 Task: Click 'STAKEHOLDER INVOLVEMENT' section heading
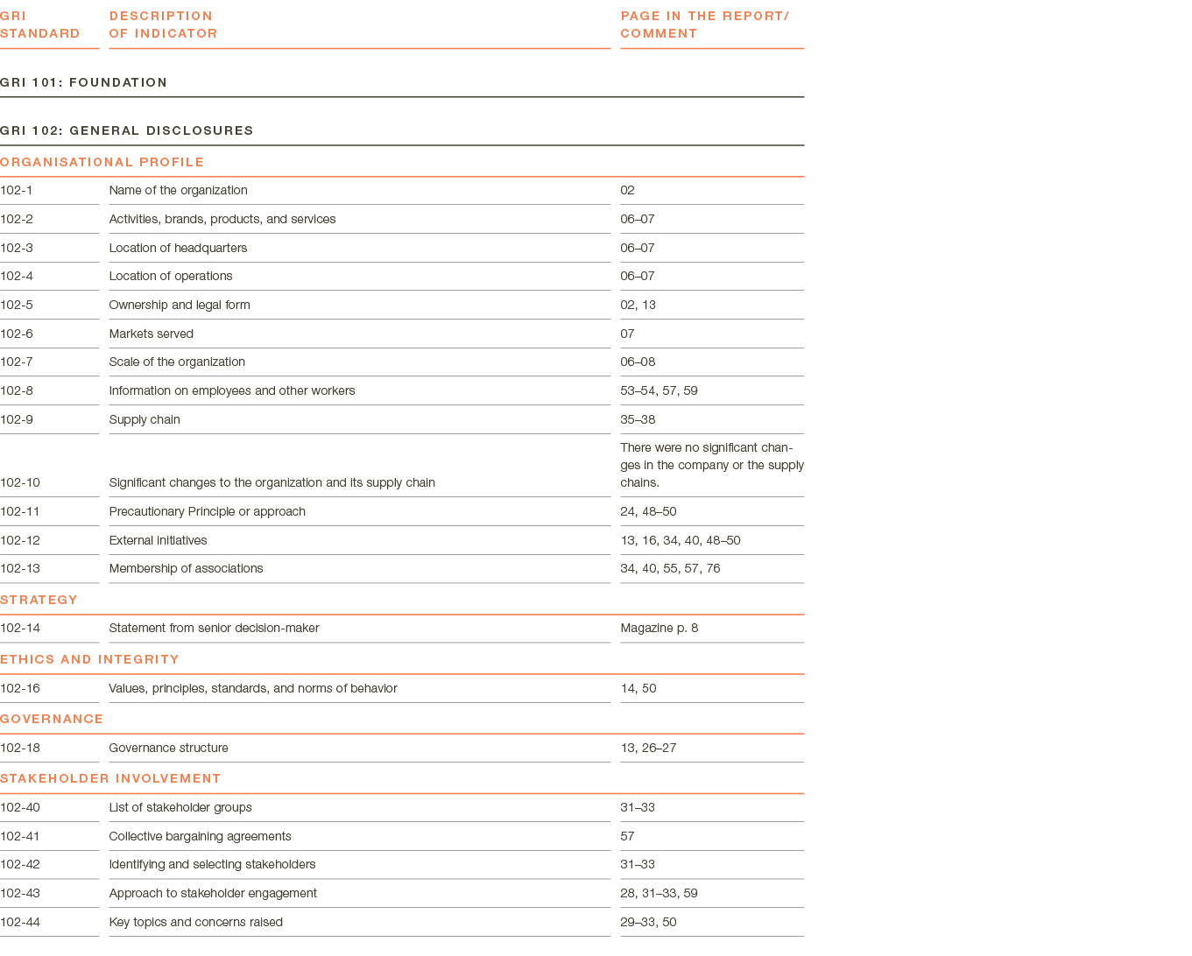click(x=110, y=778)
